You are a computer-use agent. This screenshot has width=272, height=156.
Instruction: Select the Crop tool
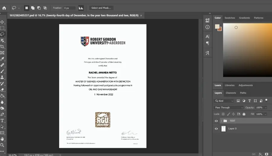click(2, 47)
